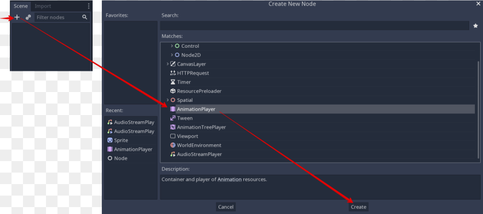Viewport: 483px width, 214px height.
Task: Click the AnimationPlayer film icon in Matches
Action: tap(173, 109)
